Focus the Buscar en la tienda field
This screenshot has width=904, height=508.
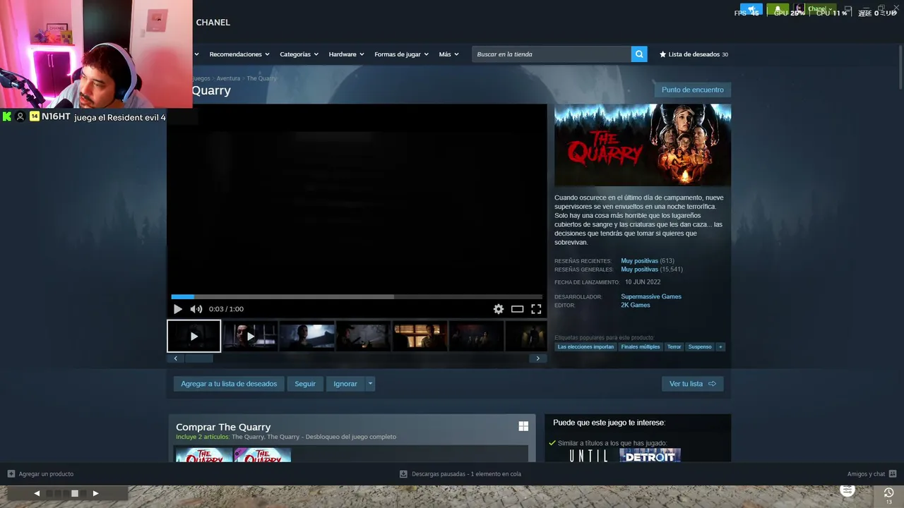pos(552,54)
